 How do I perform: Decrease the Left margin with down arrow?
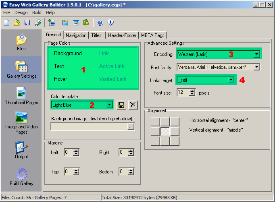[76, 154]
